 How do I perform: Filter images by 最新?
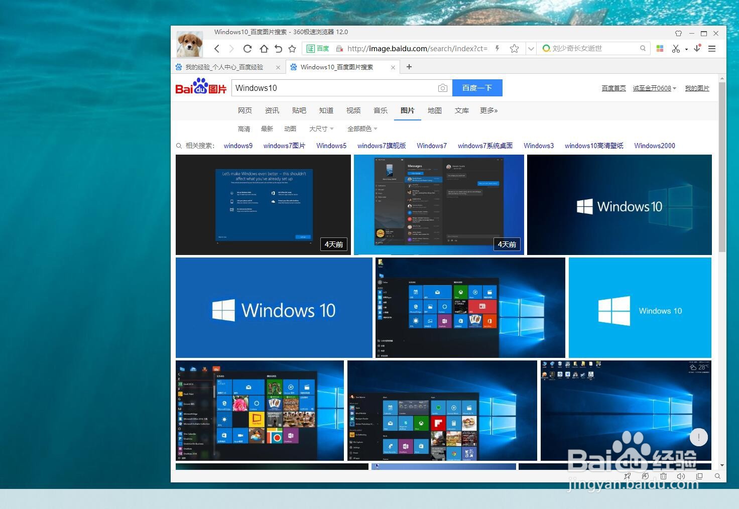[x=267, y=129]
